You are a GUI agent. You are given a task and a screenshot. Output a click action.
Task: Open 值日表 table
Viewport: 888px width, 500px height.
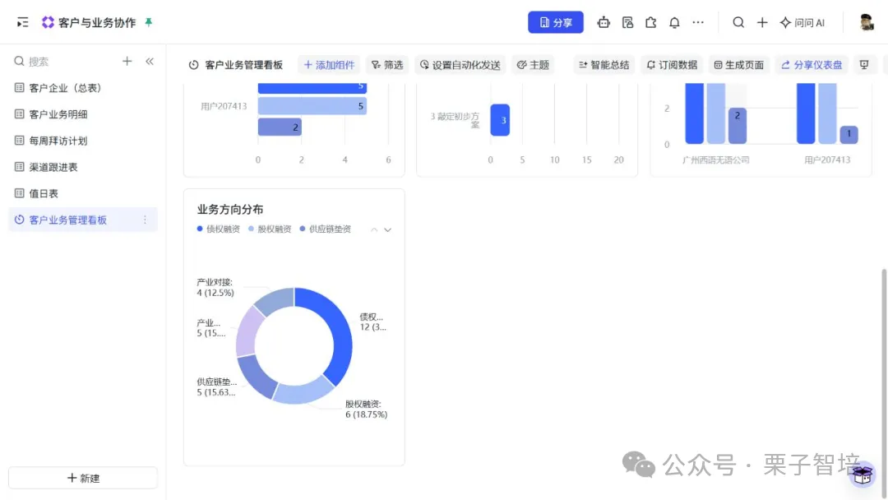[x=83, y=193]
